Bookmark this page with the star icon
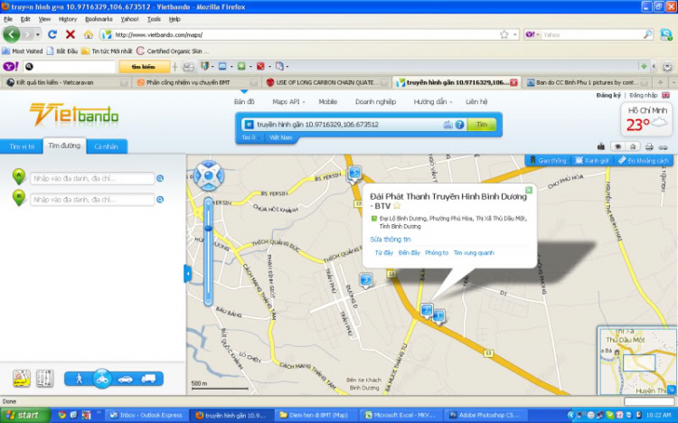The width and height of the screenshot is (678, 423). point(504,34)
